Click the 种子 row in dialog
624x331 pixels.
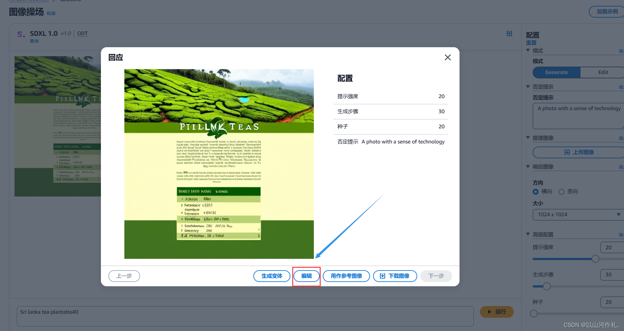[391, 126]
